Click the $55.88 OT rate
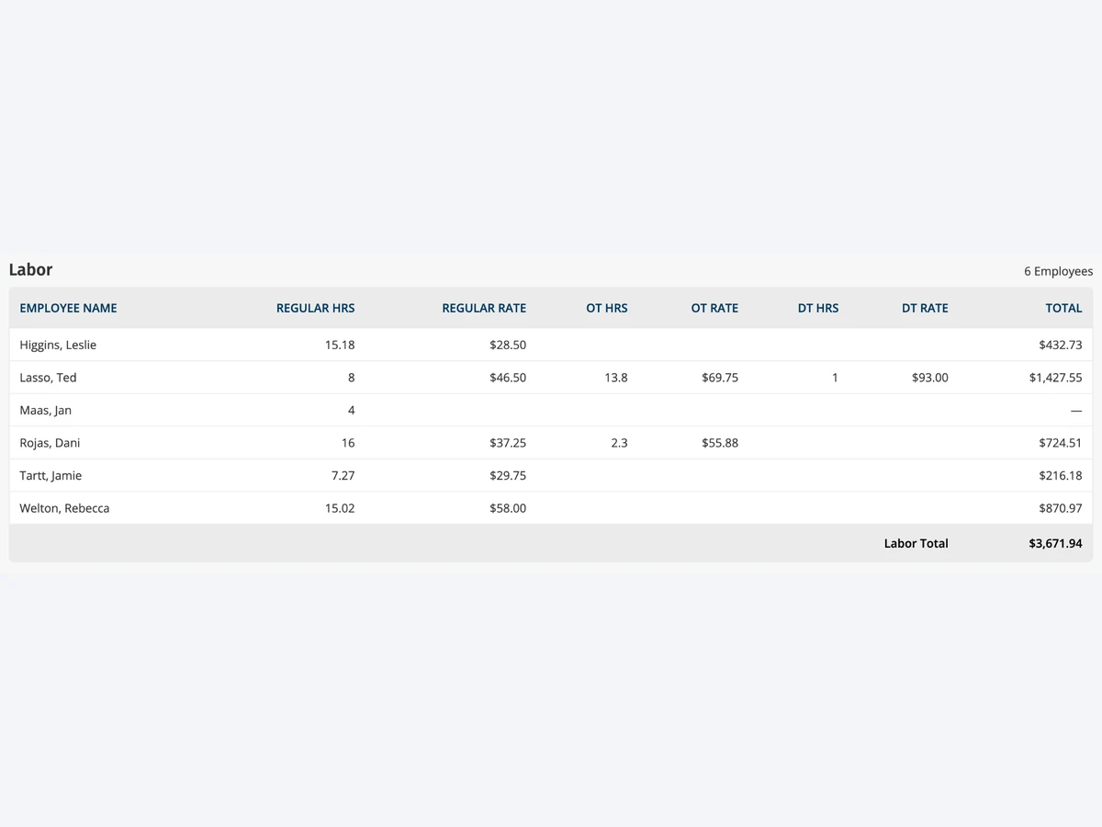The height and width of the screenshot is (827, 1102). pos(720,443)
